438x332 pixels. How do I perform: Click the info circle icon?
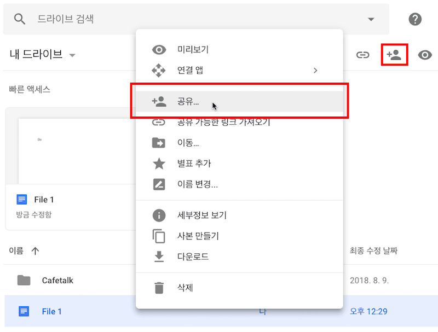[x=159, y=215]
